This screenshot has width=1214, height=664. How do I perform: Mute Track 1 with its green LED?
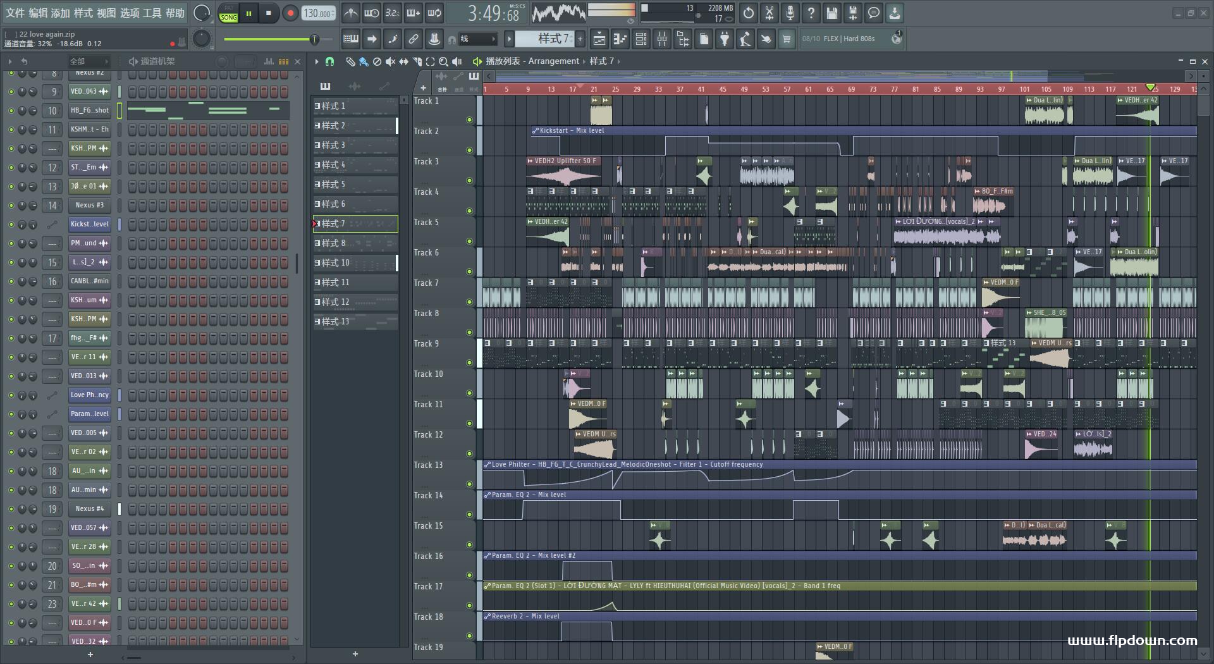point(469,120)
